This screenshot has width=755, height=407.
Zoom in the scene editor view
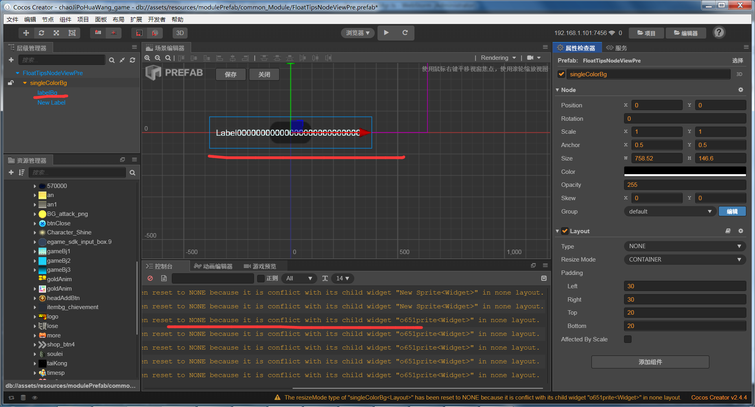click(147, 58)
